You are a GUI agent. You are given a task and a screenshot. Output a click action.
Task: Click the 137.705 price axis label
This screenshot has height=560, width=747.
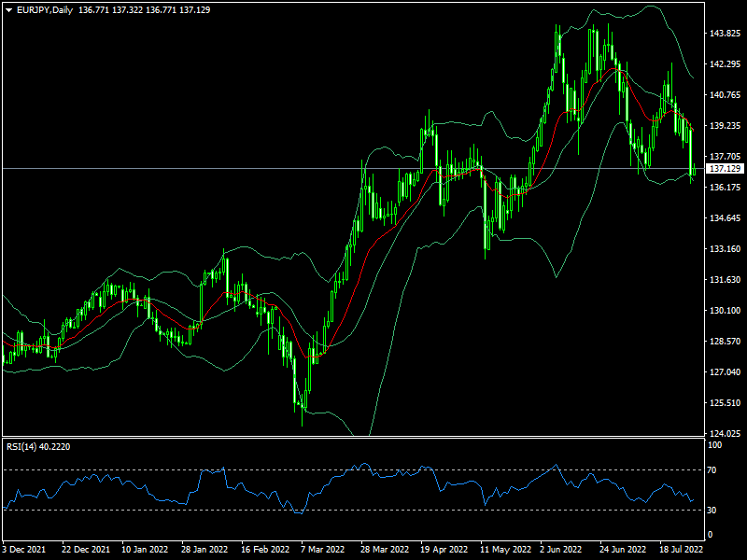click(725, 157)
